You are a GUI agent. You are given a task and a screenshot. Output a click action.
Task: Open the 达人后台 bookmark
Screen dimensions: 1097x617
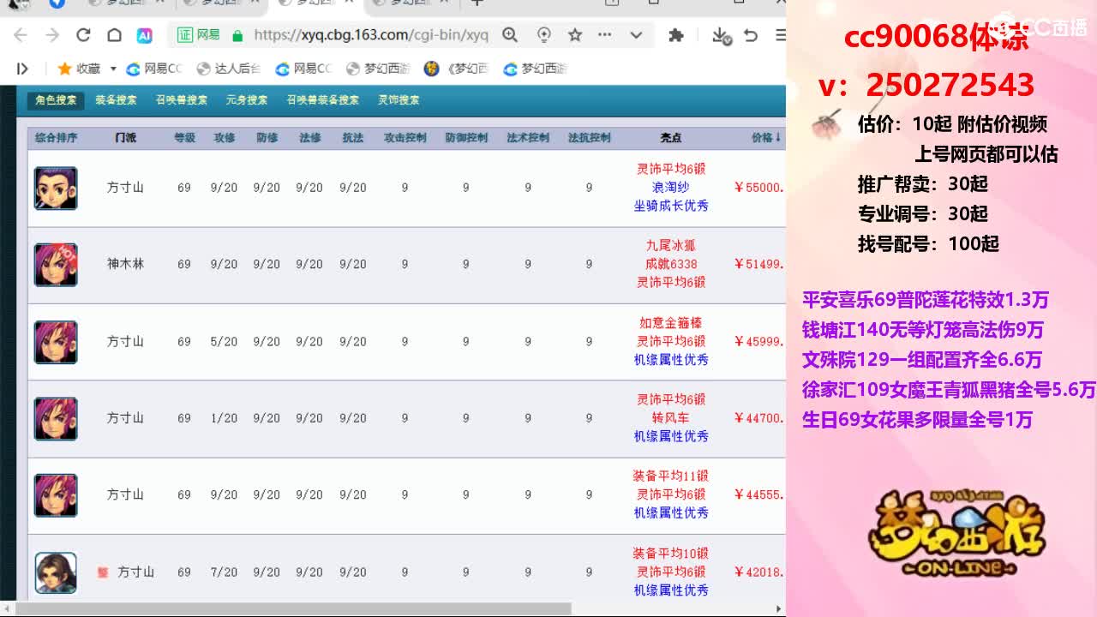(228, 69)
